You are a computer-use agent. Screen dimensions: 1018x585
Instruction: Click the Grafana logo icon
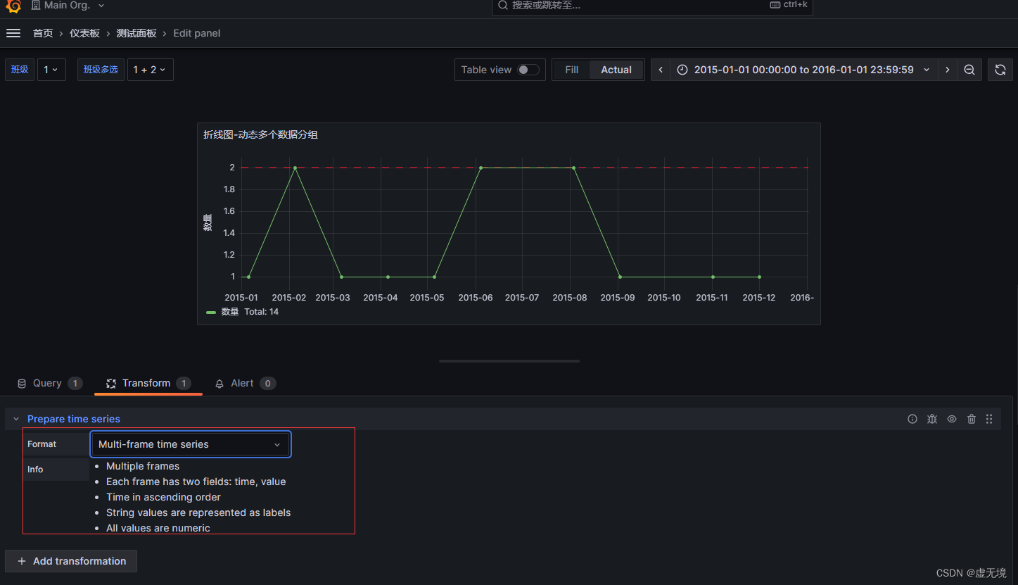(13, 6)
